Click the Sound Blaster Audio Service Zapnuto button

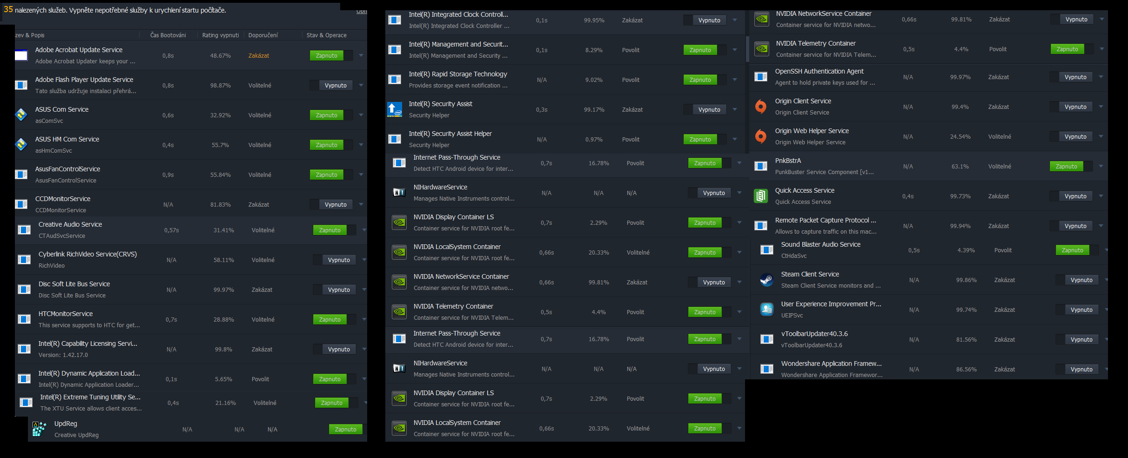[x=1073, y=250]
